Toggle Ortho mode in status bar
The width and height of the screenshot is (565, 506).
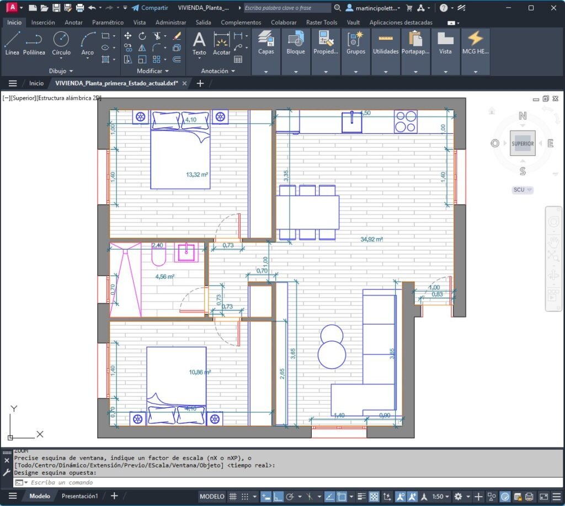point(278,497)
